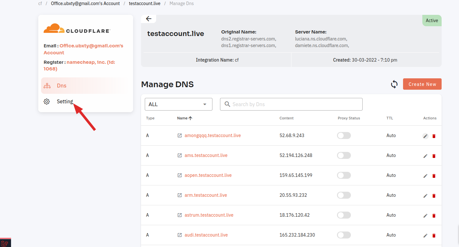The width and height of the screenshot is (459, 247).
Task: Open the Setting menu item in sidebar
Action: (85, 102)
